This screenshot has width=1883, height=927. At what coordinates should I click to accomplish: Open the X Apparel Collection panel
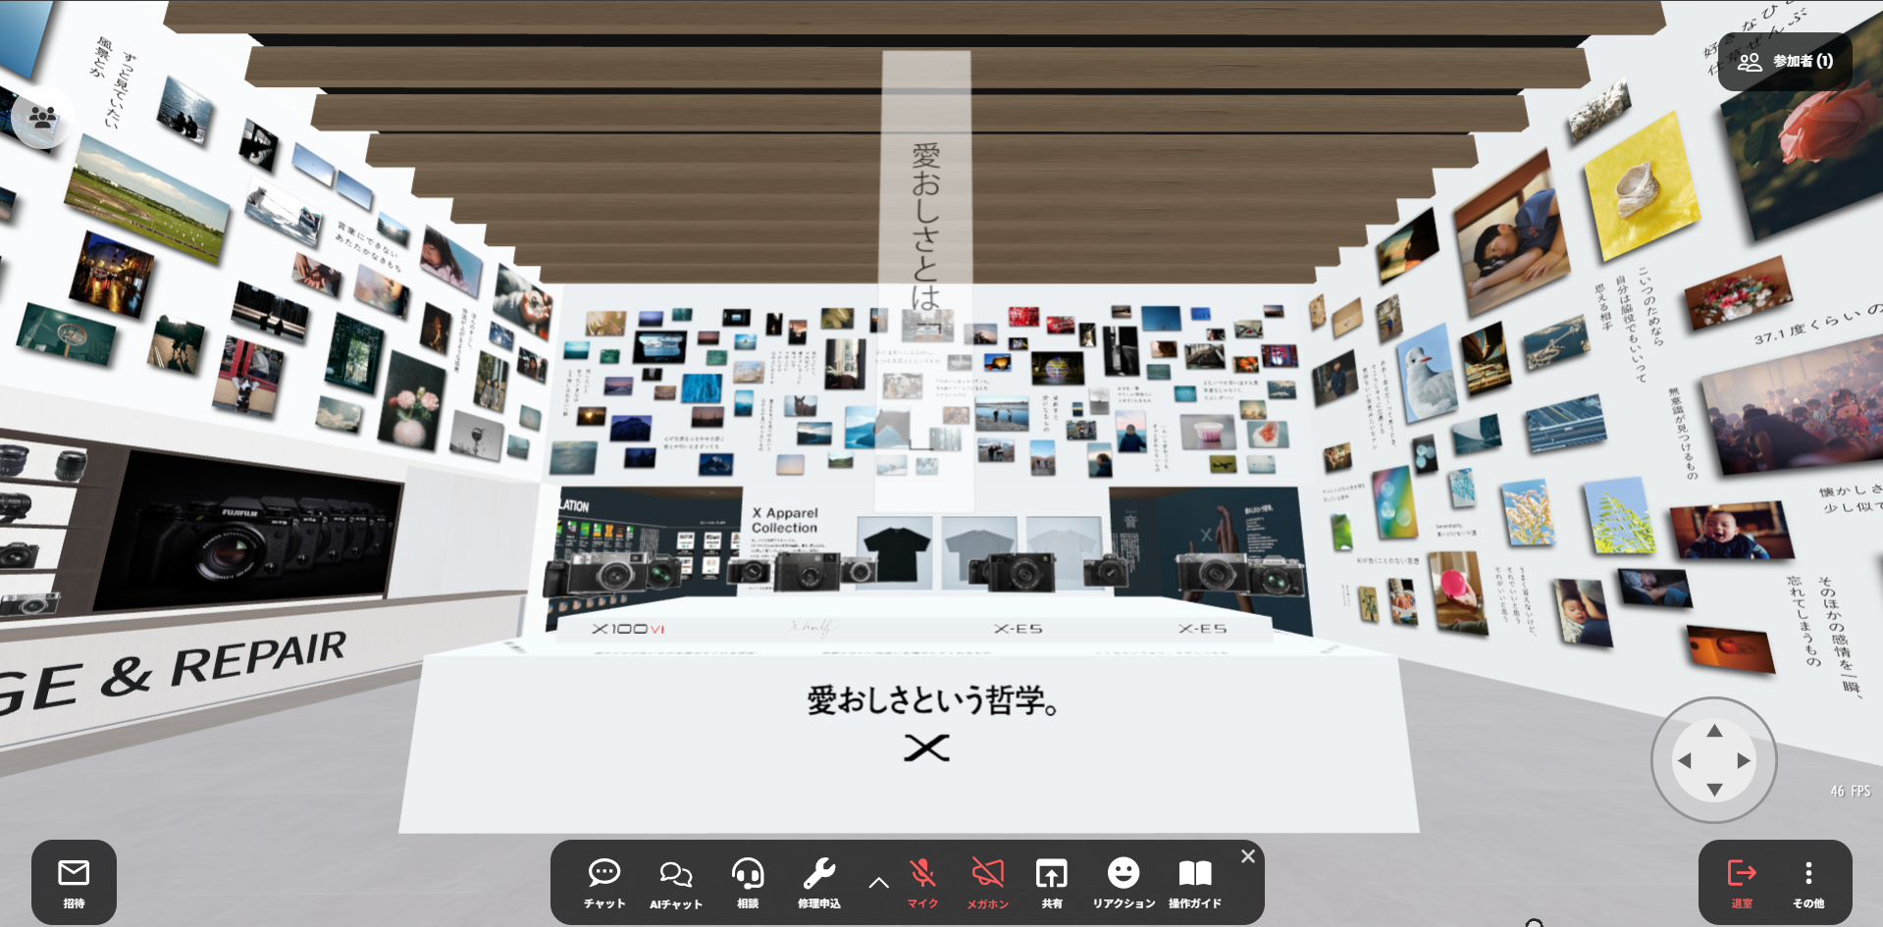pyautogui.click(x=785, y=520)
